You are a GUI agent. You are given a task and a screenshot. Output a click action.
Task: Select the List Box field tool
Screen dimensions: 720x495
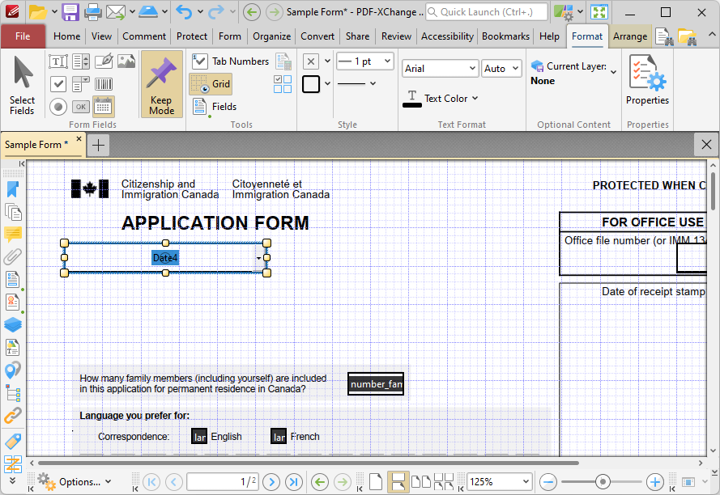click(x=81, y=61)
